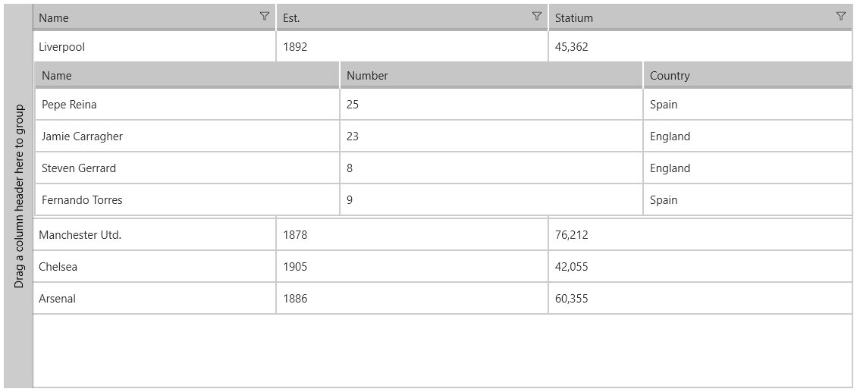Open the filter icon on Est. column
The height and width of the screenshot is (392, 857).
537,17
